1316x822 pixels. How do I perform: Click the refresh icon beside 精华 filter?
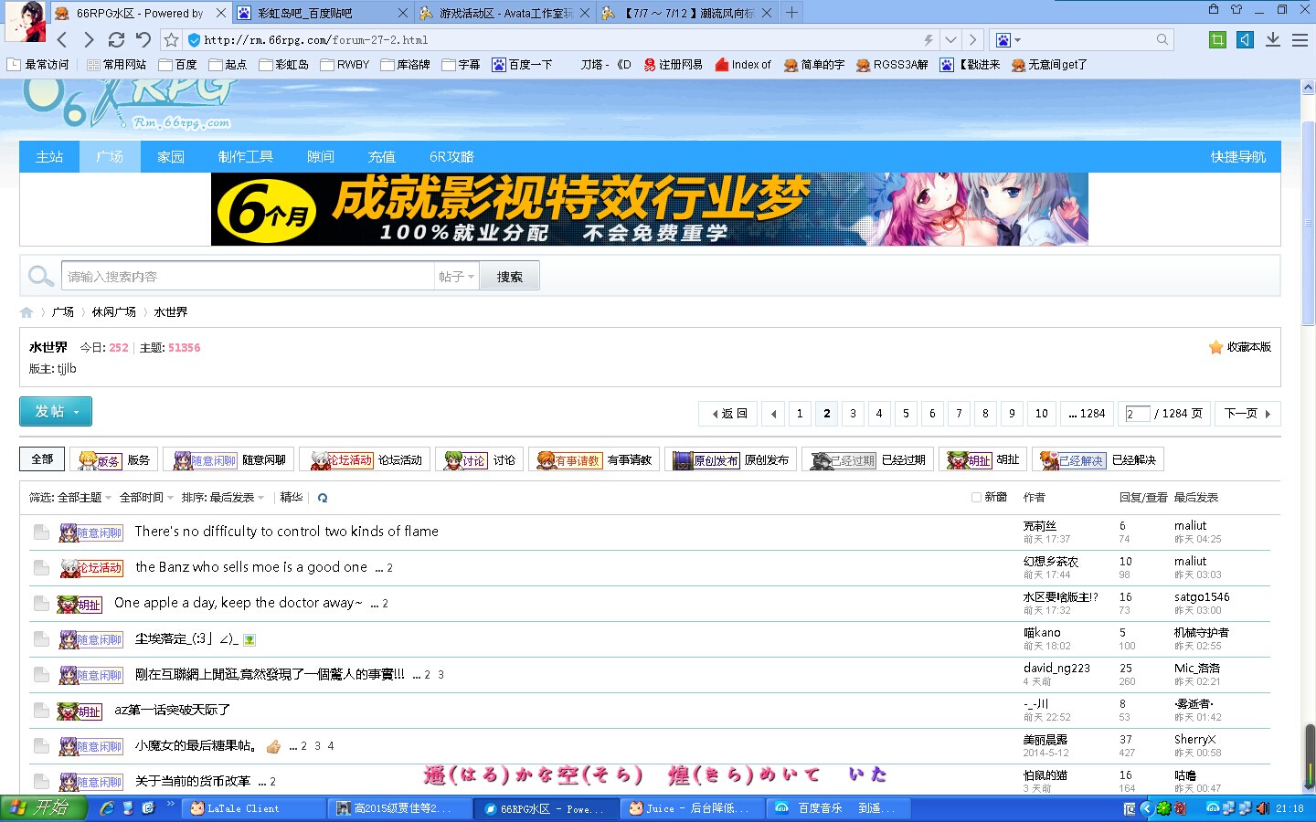[x=323, y=498]
